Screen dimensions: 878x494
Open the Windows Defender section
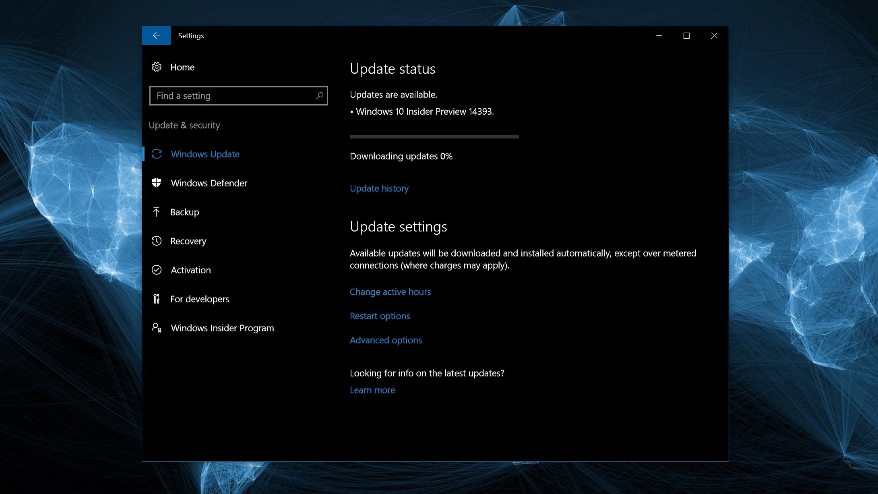coord(209,183)
